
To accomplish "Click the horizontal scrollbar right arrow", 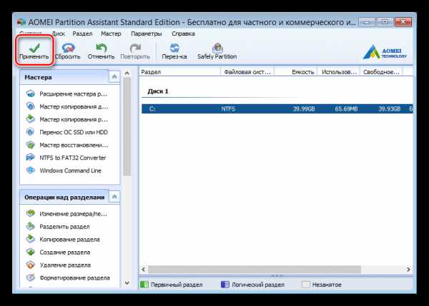I will (x=408, y=270).
